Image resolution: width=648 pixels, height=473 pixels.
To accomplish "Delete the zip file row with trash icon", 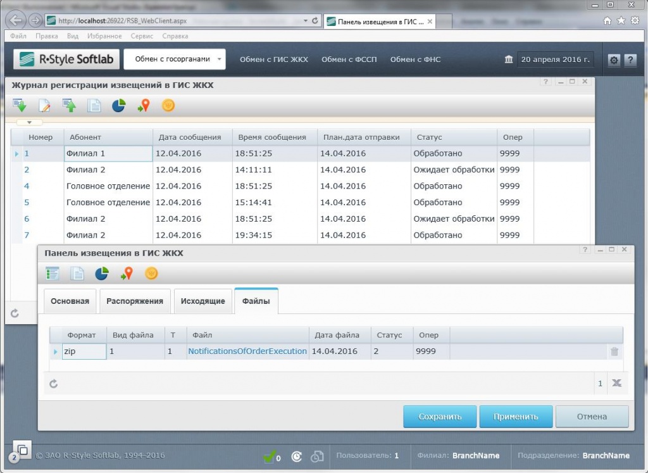I will [614, 351].
